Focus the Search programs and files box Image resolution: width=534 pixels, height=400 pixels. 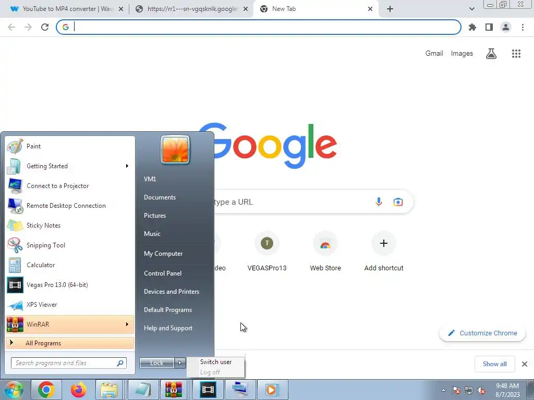coord(69,363)
